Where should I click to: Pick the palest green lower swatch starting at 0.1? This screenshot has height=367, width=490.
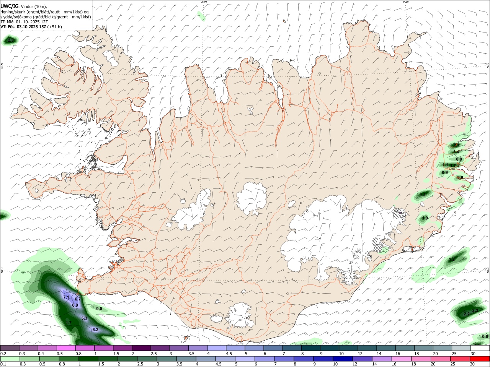coord(10,359)
